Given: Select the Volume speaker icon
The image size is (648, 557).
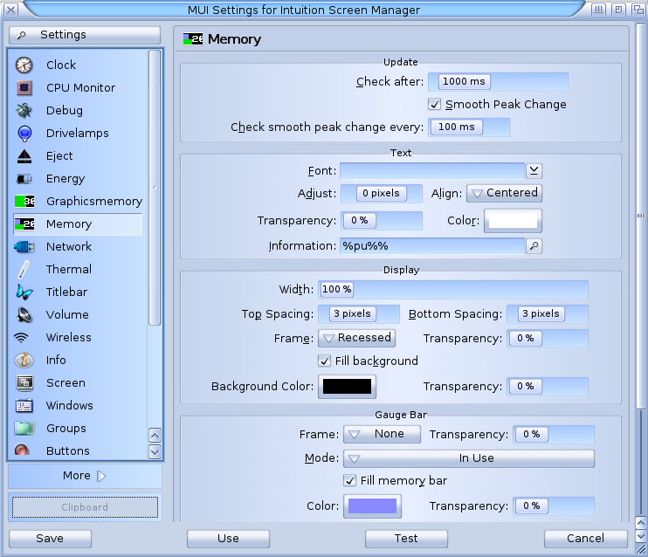Looking at the screenshot, I should [x=24, y=315].
